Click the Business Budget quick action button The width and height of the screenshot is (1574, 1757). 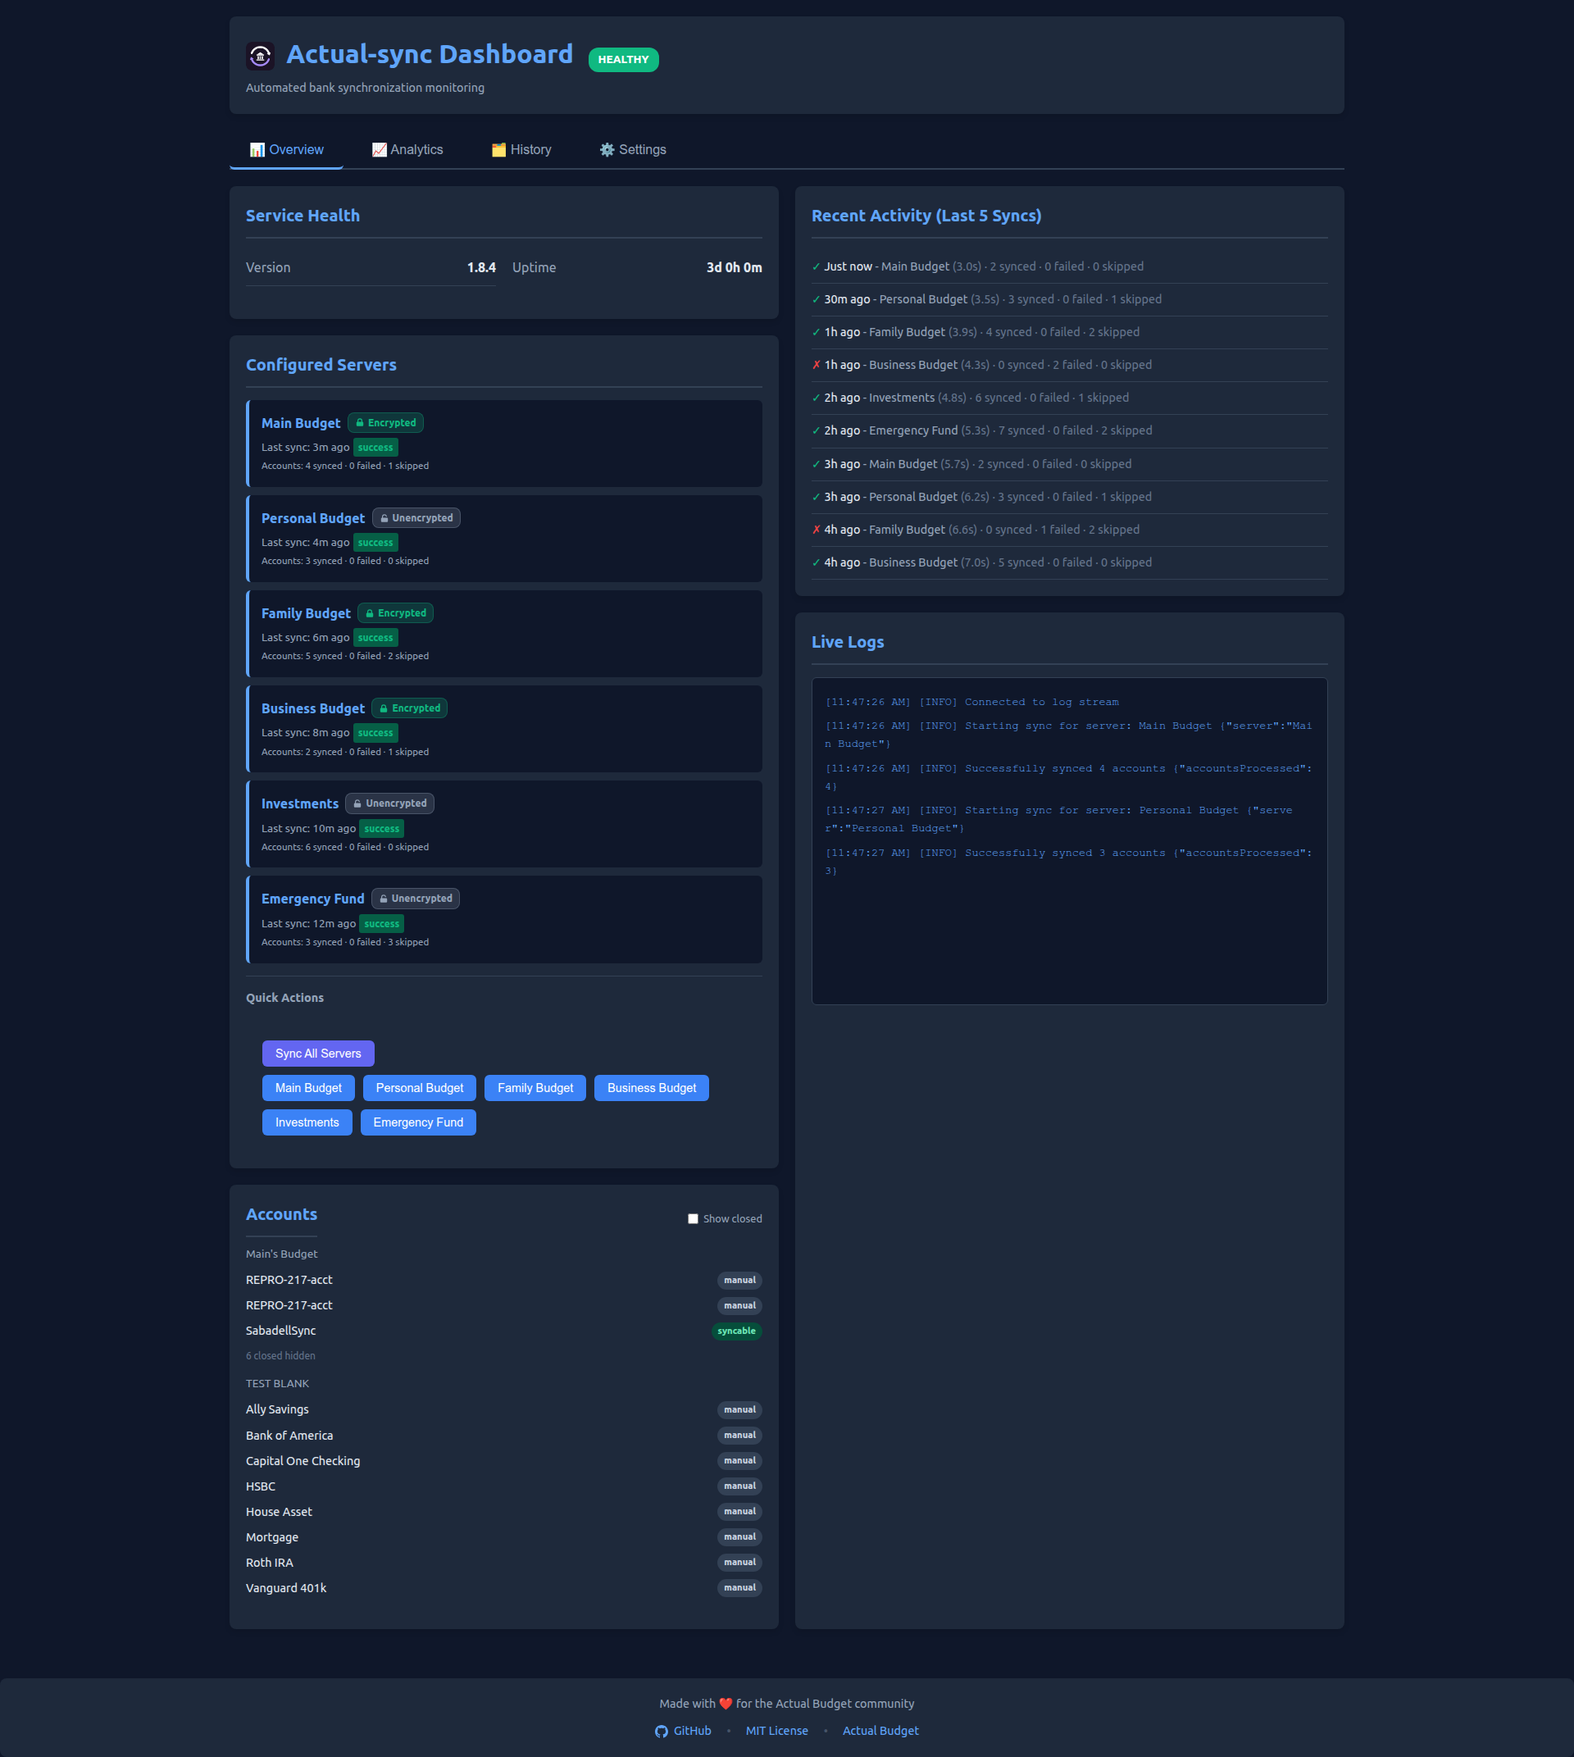651,1088
